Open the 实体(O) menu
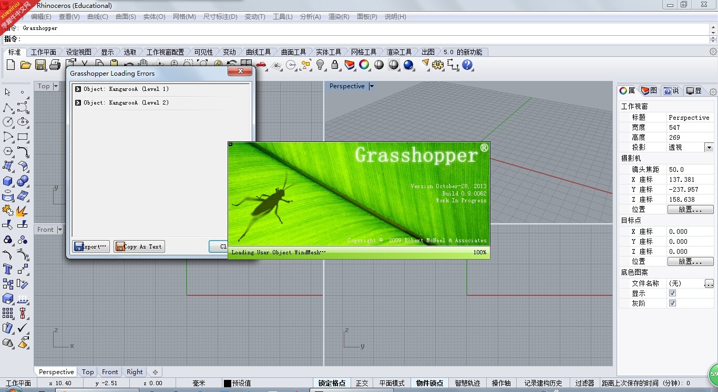This screenshot has height=392, width=718. pos(154,17)
